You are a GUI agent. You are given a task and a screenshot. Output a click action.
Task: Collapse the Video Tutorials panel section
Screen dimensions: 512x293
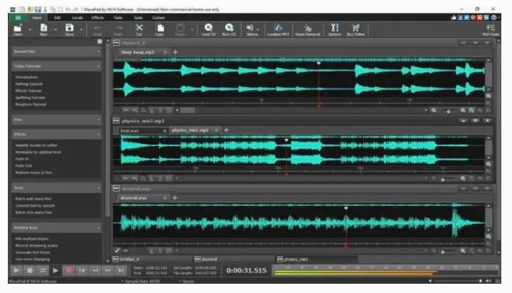click(x=99, y=66)
